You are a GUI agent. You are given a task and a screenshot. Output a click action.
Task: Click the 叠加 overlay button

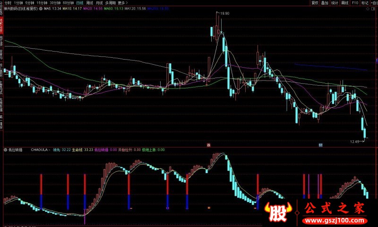325,3
